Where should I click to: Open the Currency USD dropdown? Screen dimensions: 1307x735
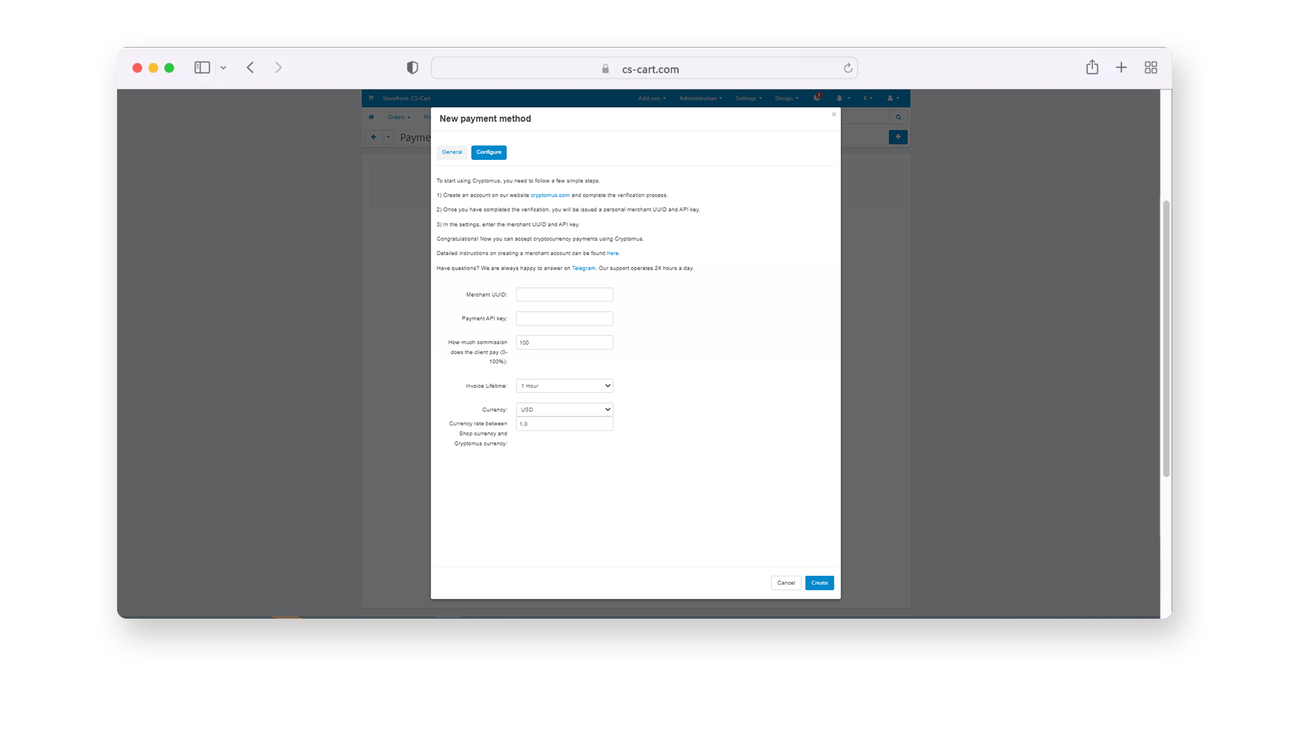[x=564, y=410]
